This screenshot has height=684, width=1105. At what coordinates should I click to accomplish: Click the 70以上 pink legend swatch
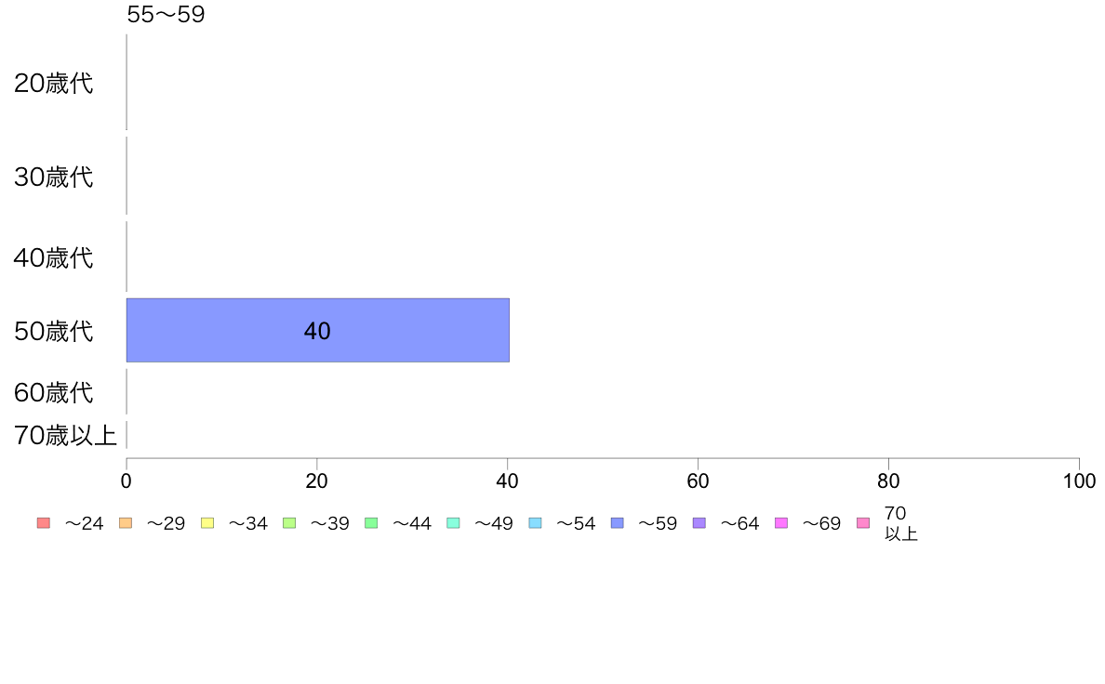[863, 522]
